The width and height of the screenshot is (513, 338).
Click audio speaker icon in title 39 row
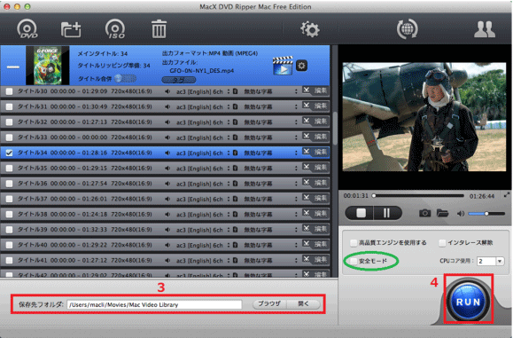click(167, 230)
